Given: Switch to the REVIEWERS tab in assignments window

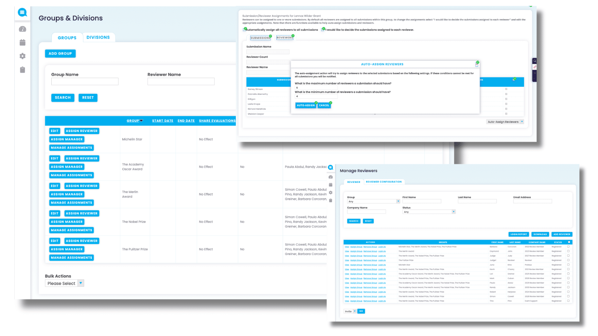Looking at the screenshot, I should tap(284, 38).
